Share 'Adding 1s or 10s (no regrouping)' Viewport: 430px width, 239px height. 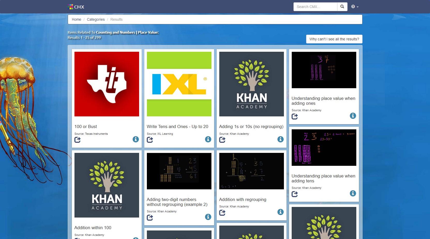point(222,140)
